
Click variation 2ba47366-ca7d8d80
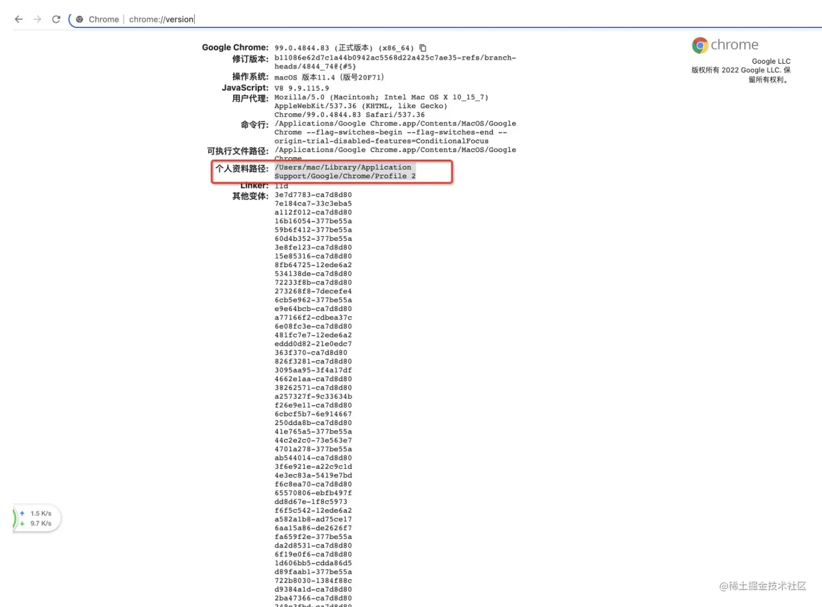pyautogui.click(x=313, y=598)
